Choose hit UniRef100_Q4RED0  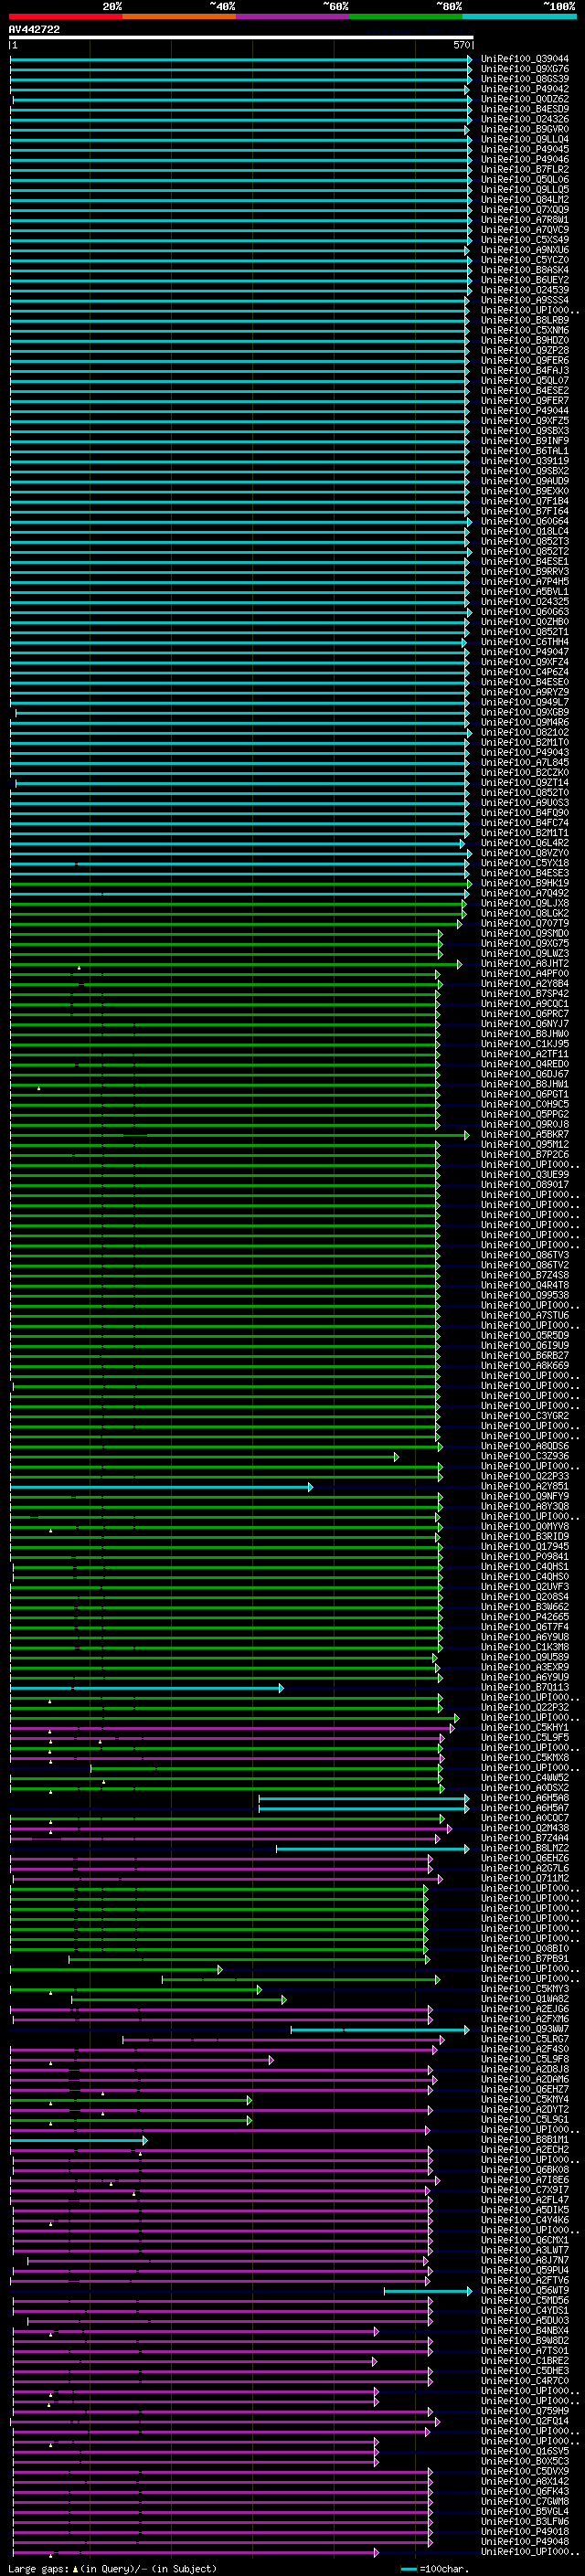point(524,1064)
